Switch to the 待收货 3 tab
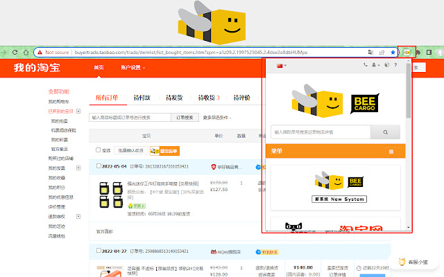Image resolution: width=444 pixels, height=277 pixels. point(209,98)
